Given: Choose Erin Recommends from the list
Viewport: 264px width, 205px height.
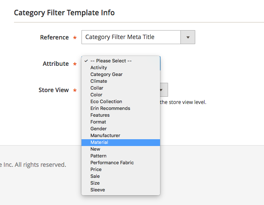Looking at the screenshot, I should [x=110, y=108].
